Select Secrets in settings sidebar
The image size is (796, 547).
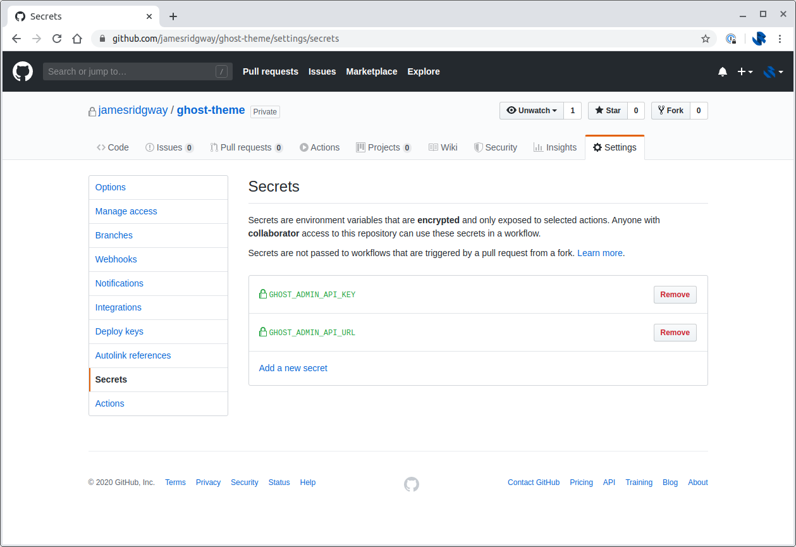click(x=158, y=379)
